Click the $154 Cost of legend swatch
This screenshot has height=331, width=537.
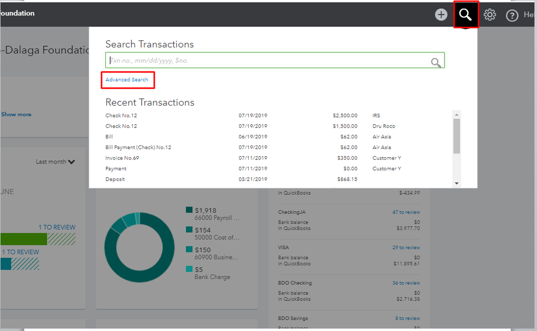click(189, 230)
